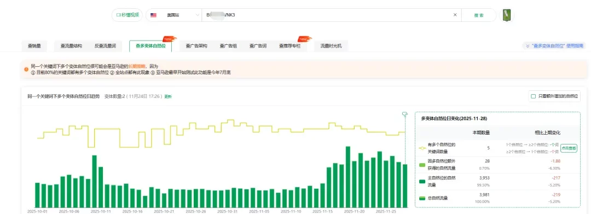The height and width of the screenshot is (214, 591).
Task: Click the 2025-10-01 axis date label
Action: 37,211
